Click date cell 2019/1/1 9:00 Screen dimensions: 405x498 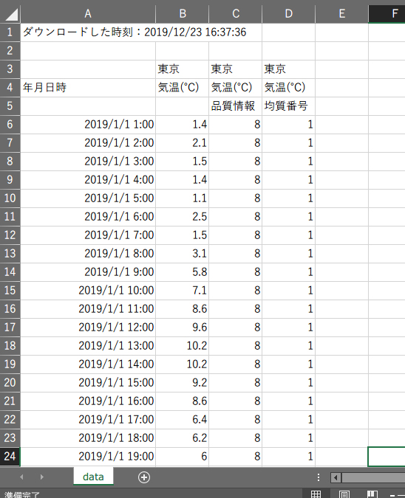[x=88, y=272]
